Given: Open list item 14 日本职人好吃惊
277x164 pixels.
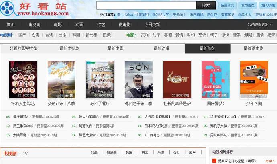Looking at the screenshot, I should (x=156, y=126).
